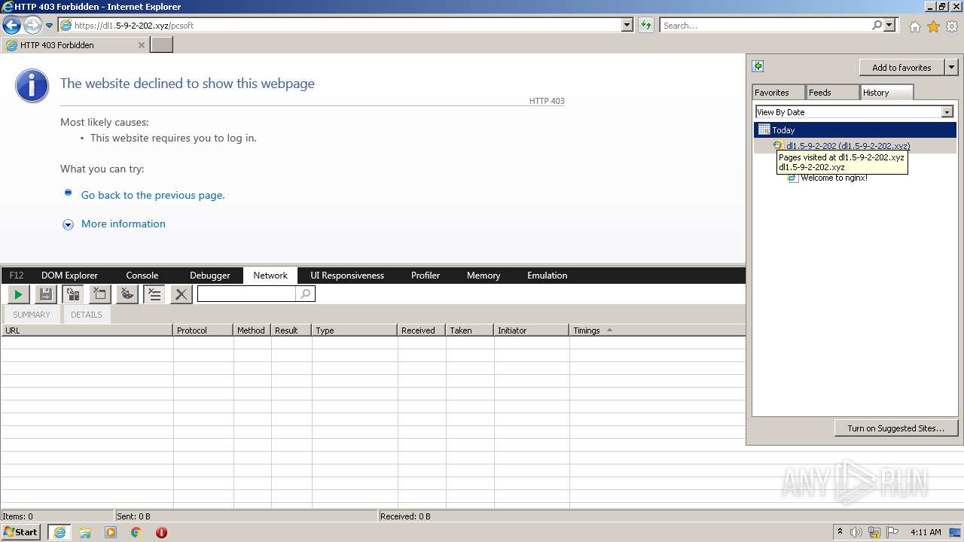Collapse the Today history group
The image size is (964, 542).
pyautogui.click(x=855, y=130)
